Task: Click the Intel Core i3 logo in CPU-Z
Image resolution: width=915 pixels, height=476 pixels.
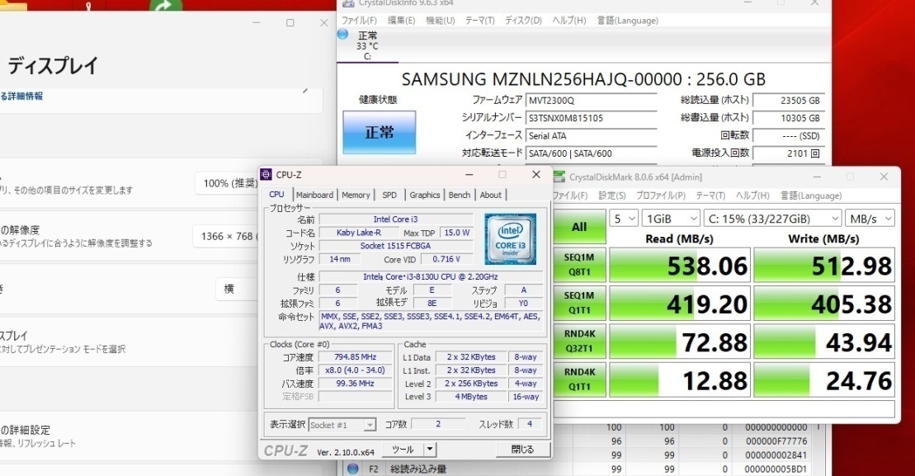Action: coord(510,238)
